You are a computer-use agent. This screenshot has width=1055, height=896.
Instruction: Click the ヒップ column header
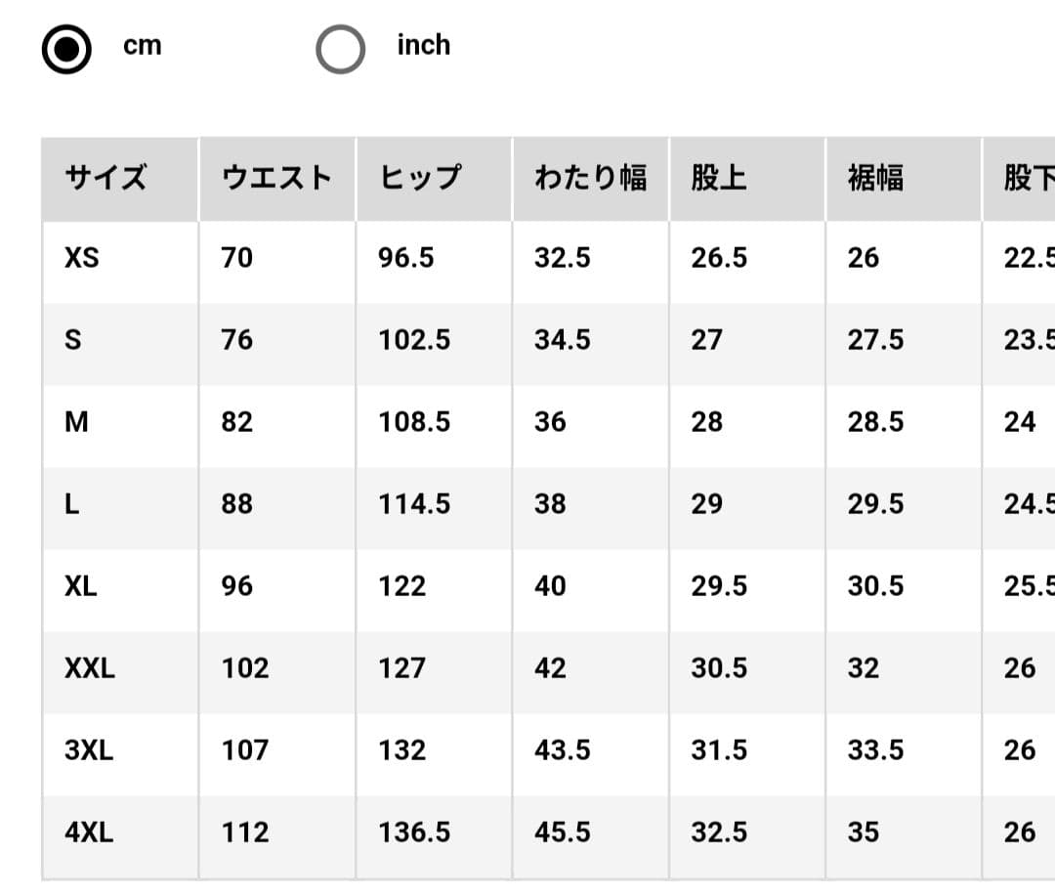tap(420, 179)
